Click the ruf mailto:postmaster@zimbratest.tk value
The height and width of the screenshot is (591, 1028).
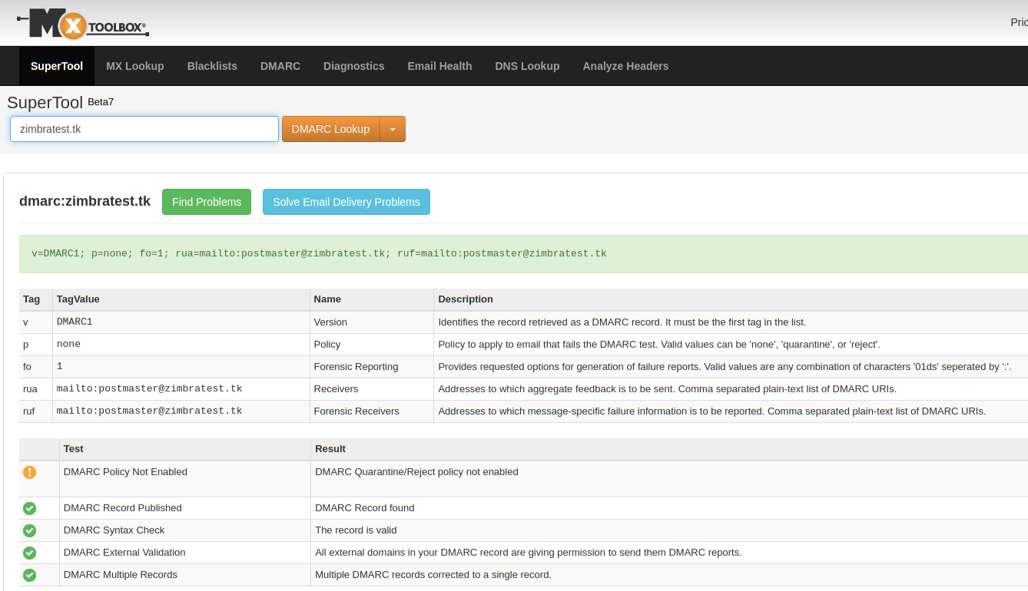tap(149, 411)
